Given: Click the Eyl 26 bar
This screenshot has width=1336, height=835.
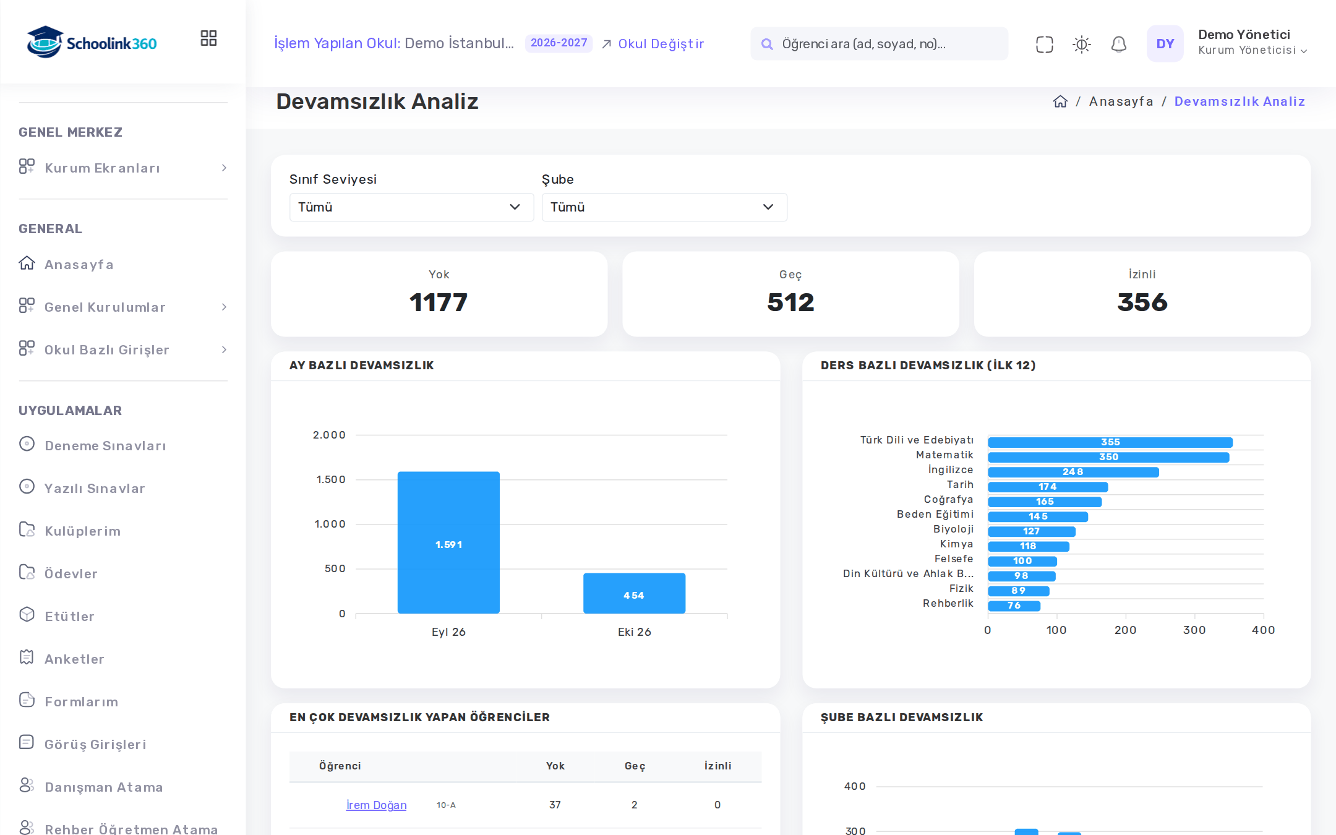Looking at the screenshot, I should point(448,542).
